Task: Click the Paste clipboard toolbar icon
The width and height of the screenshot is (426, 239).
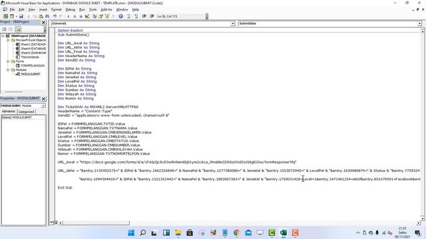Action: (41, 16)
